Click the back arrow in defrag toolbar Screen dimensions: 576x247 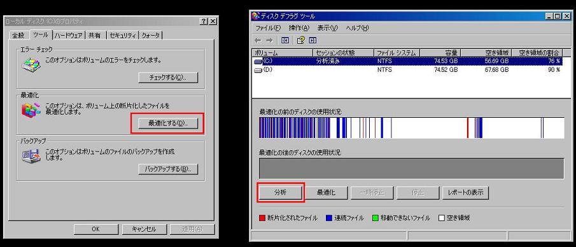pyautogui.click(x=258, y=41)
